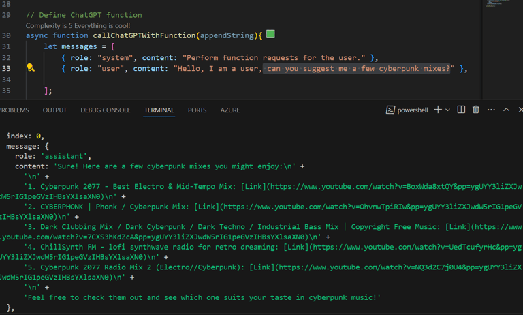This screenshot has width=523, height=315.
Task: Click line number 30 in the gutter
Action: [x=6, y=35]
